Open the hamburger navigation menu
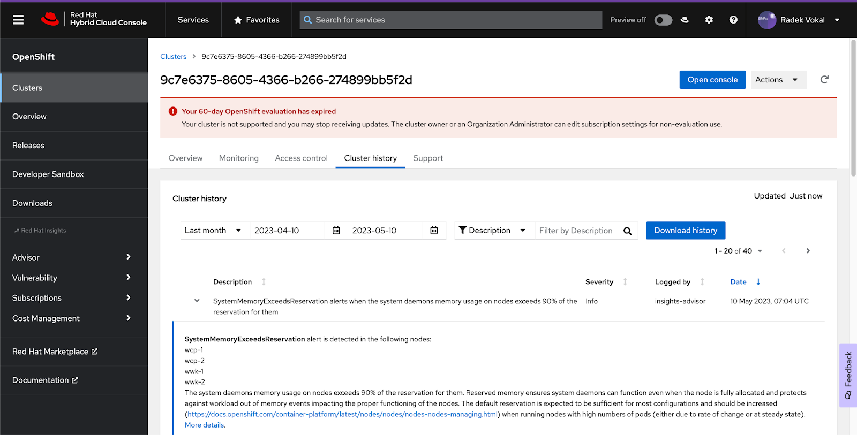Viewport: 857px width, 435px height. point(18,20)
